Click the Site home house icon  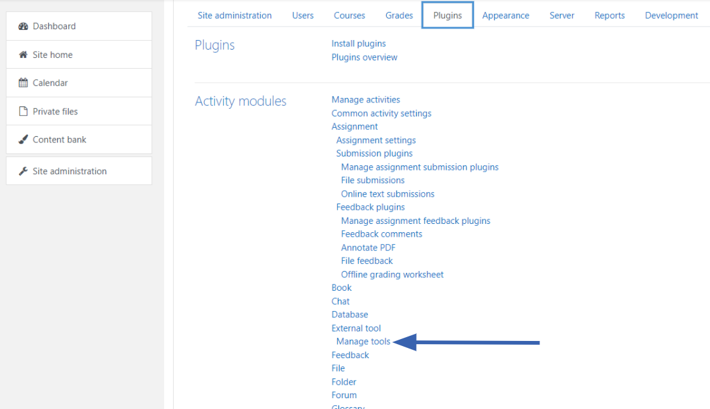(x=24, y=55)
